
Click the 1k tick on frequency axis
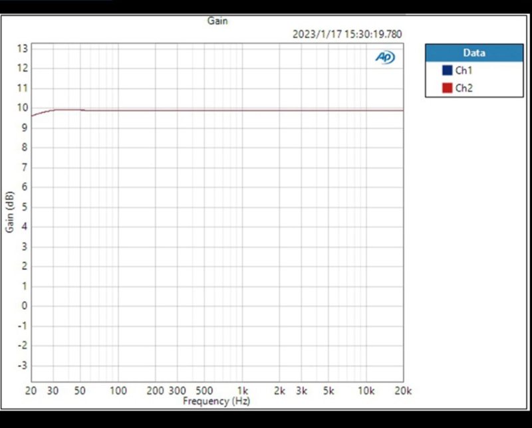click(243, 391)
